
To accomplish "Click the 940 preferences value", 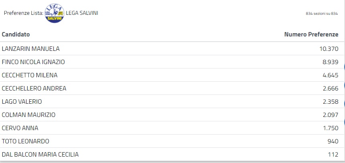I will 333,141.
